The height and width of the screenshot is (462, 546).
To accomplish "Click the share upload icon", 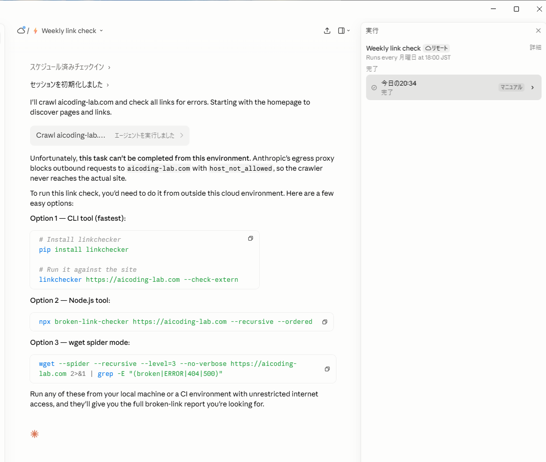I will [x=327, y=31].
